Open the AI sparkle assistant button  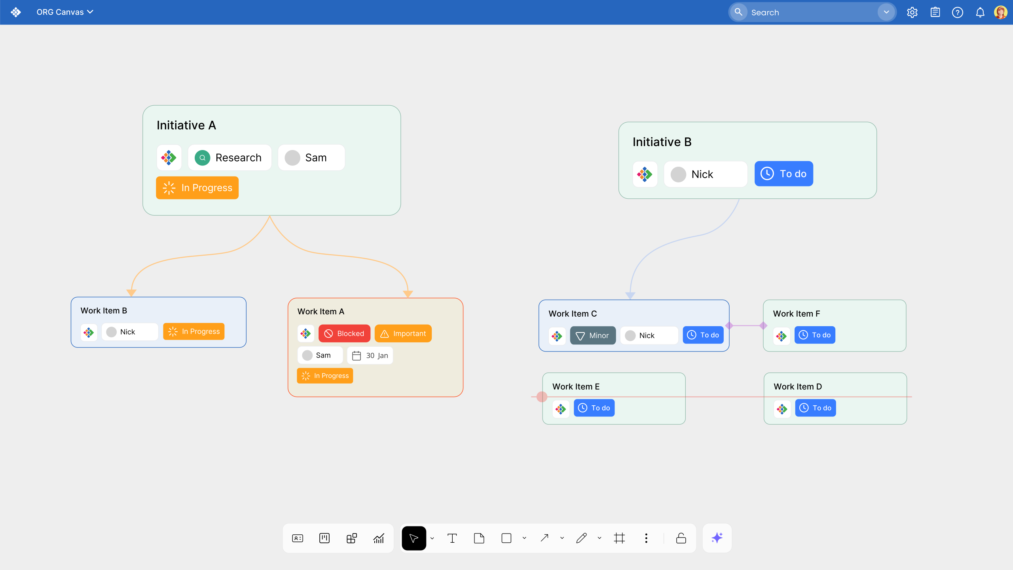pos(717,538)
